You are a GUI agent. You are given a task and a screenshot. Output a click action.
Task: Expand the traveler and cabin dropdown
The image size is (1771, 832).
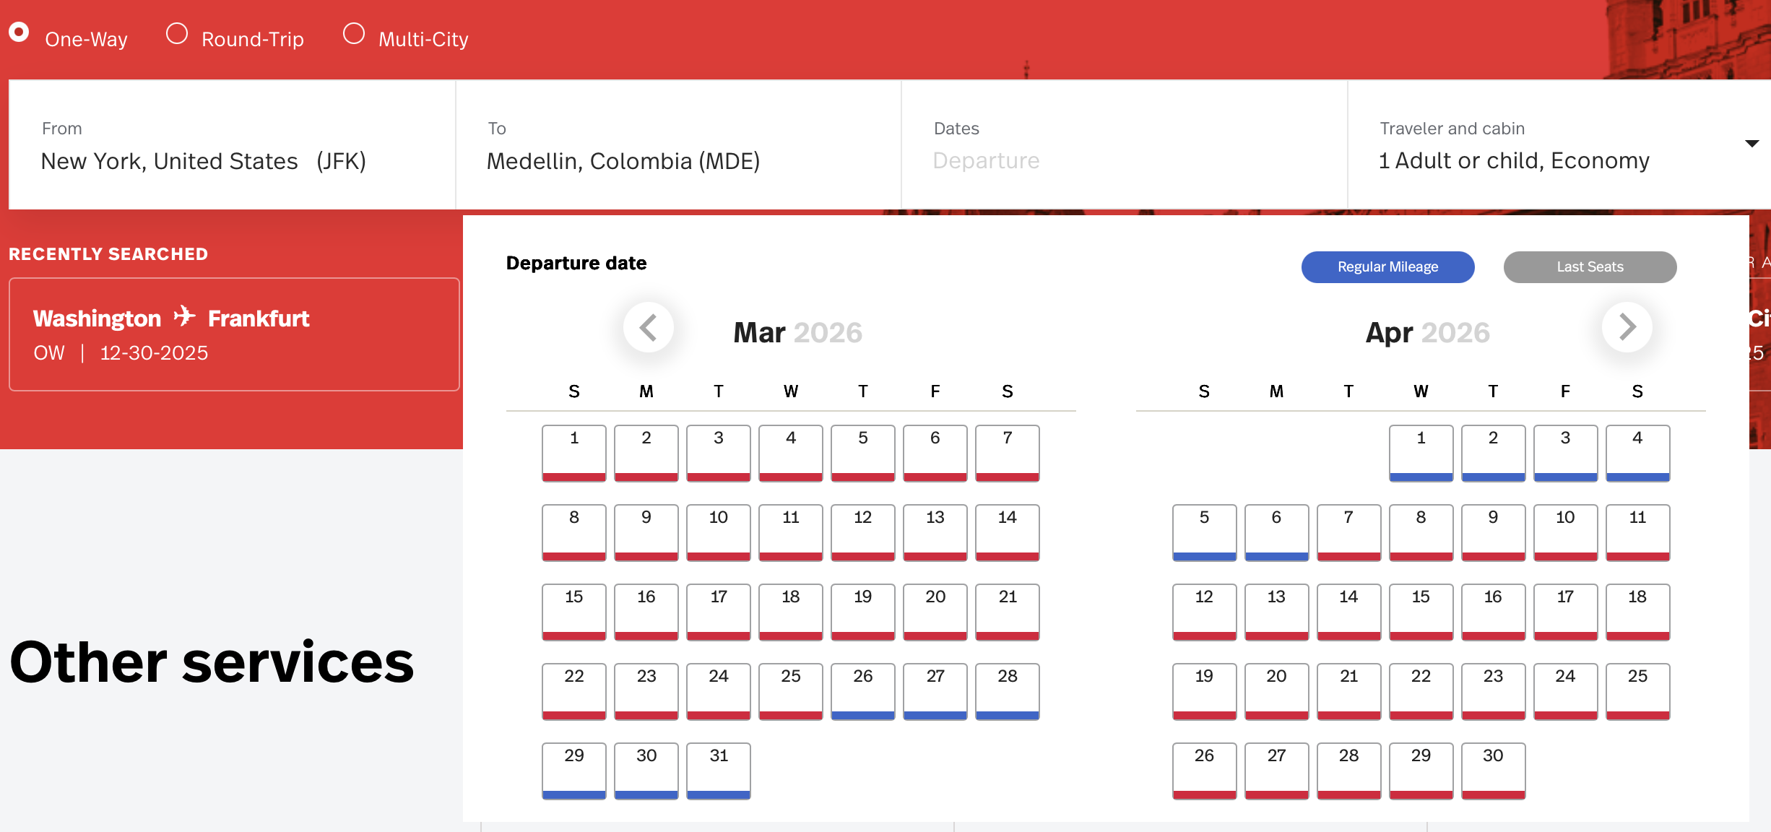pyautogui.click(x=1753, y=144)
